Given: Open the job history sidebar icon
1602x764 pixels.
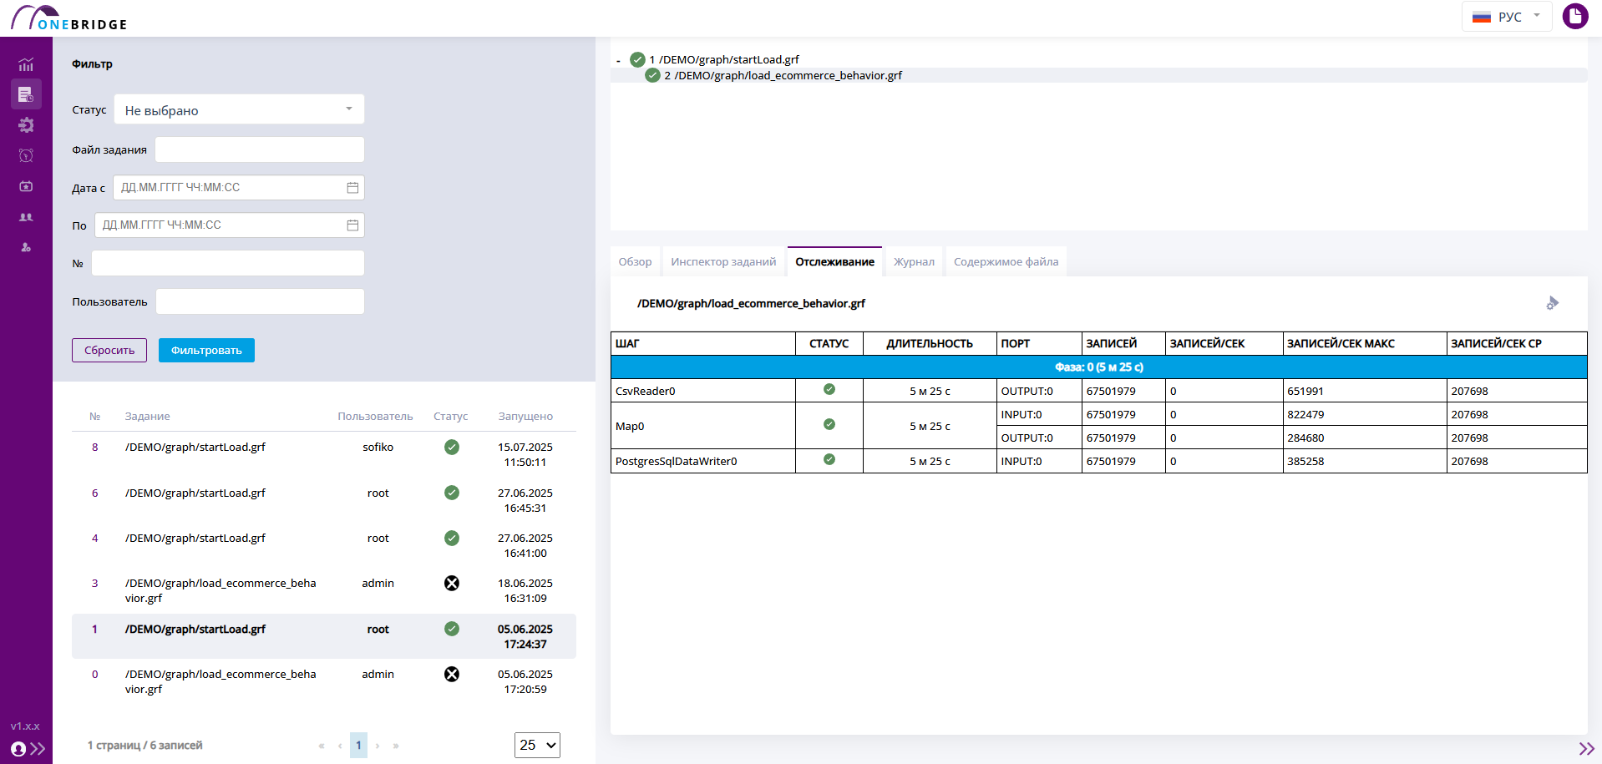Looking at the screenshot, I should tap(26, 94).
